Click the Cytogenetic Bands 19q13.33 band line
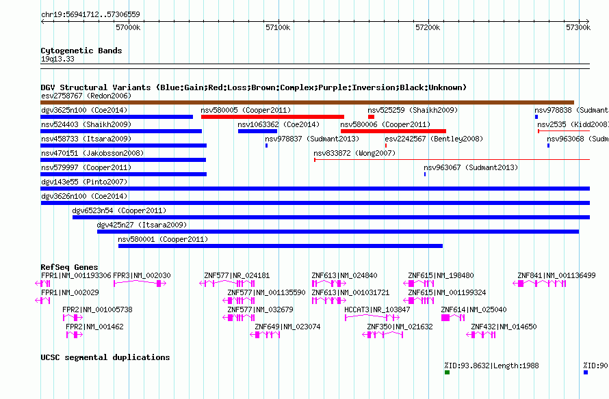Image resolution: width=609 pixels, height=399 pixels. [x=315, y=66]
